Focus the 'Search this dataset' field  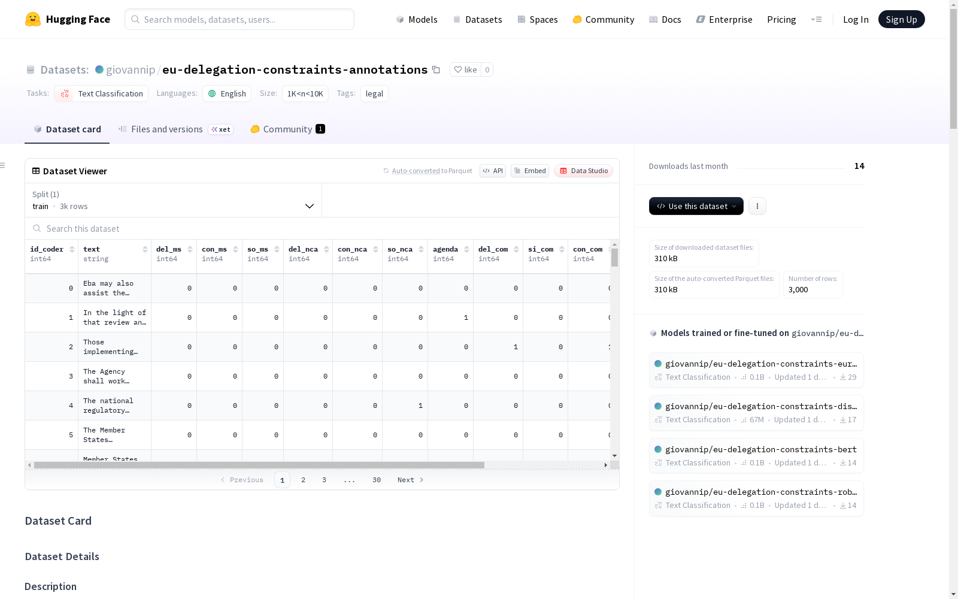point(322,229)
